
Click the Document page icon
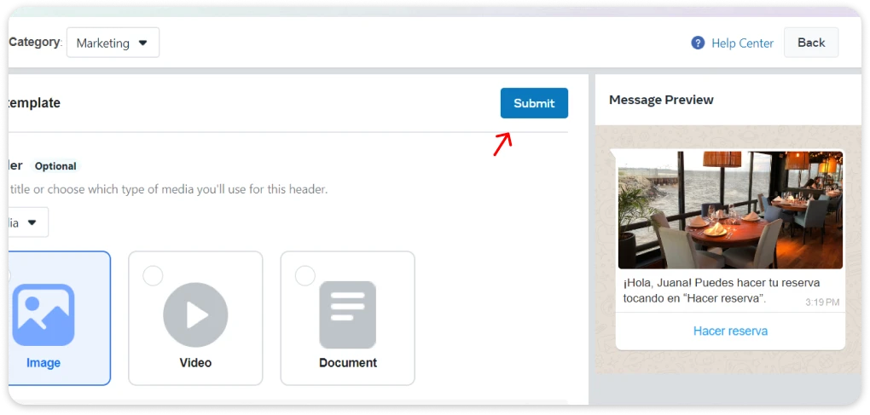(x=347, y=314)
